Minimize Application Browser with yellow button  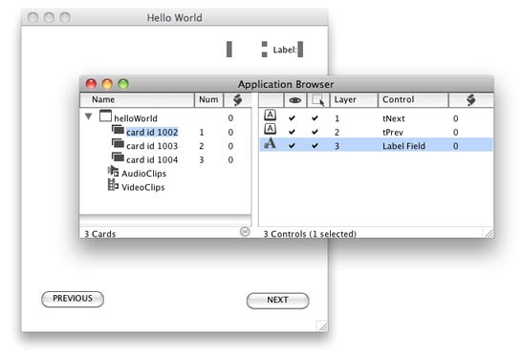click(x=107, y=84)
